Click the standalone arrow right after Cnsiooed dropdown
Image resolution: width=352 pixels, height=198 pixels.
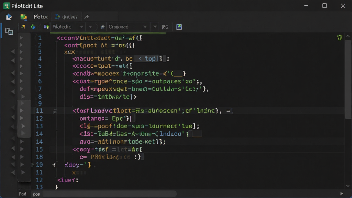[x=155, y=27]
